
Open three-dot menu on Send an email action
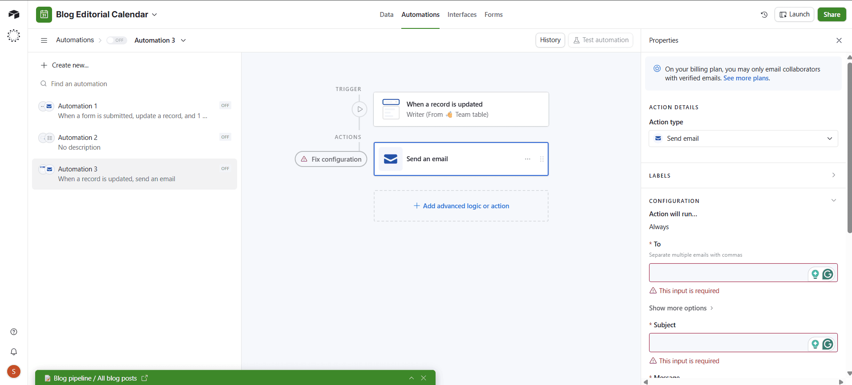point(528,159)
